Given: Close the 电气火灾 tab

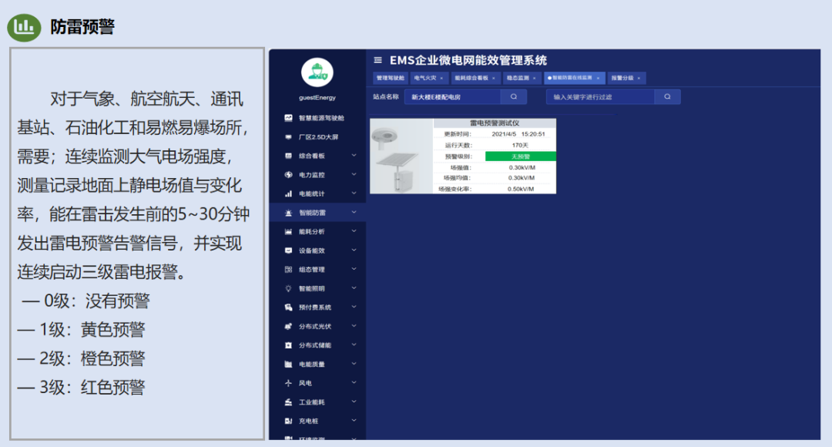Looking at the screenshot, I should pyautogui.click(x=441, y=78).
